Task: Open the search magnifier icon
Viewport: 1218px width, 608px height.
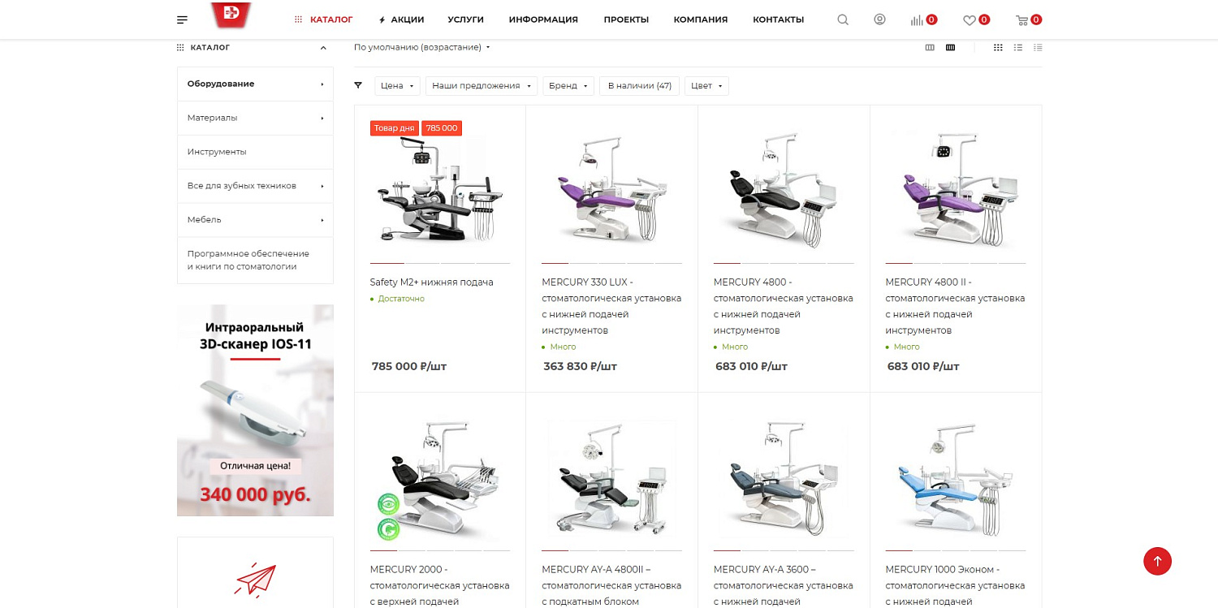Action: click(843, 19)
